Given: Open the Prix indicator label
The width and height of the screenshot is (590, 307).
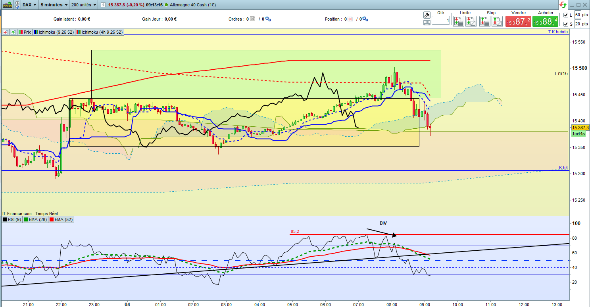Looking at the screenshot, I should (25, 32).
